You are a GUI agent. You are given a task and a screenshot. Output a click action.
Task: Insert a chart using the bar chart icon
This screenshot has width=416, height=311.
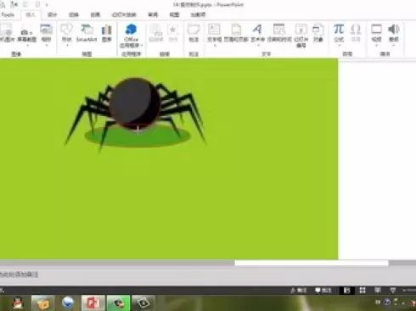(107, 33)
